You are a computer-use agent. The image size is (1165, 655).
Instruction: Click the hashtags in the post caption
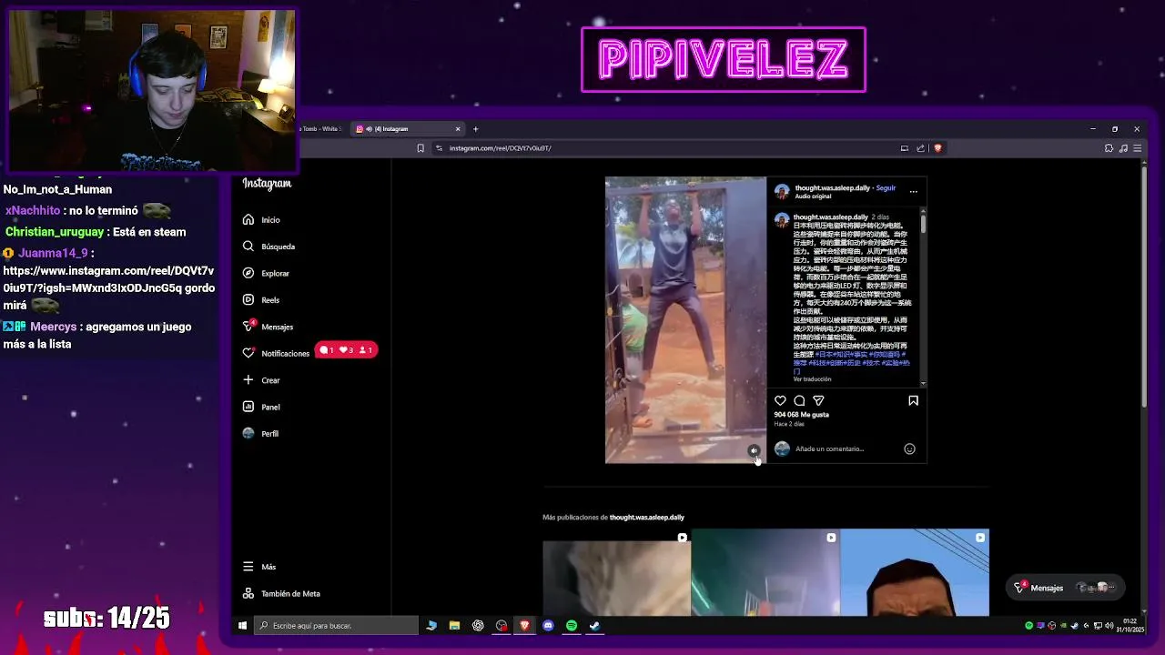click(851, 362)
